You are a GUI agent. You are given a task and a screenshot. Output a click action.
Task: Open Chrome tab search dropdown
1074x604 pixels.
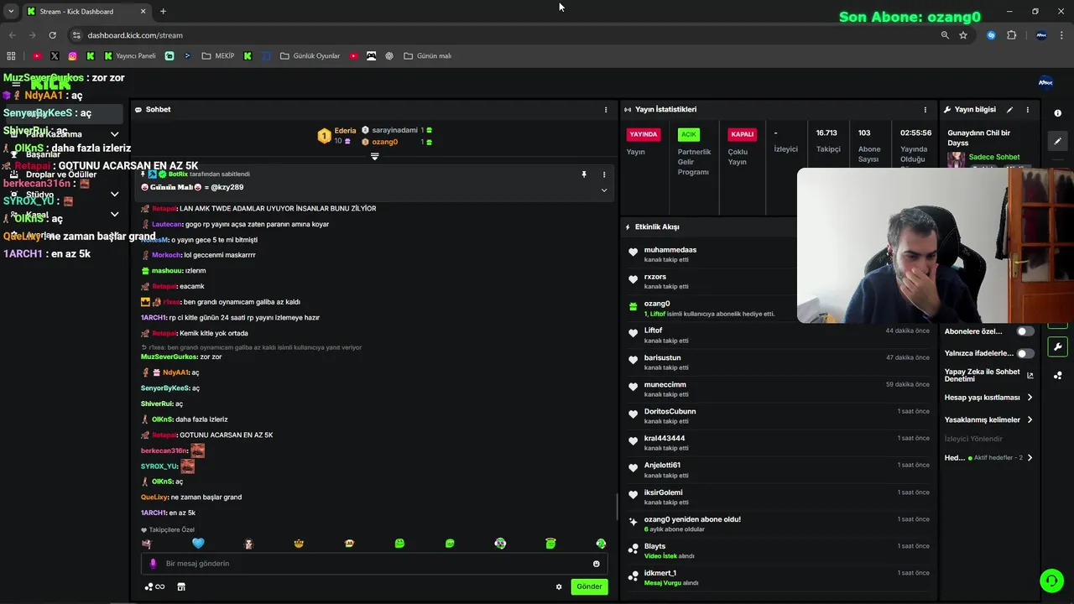coord(11,11)
